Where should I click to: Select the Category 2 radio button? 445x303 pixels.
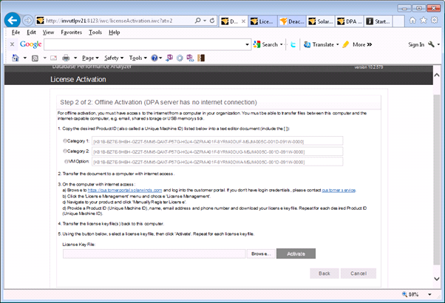click(x=65, y=151)
